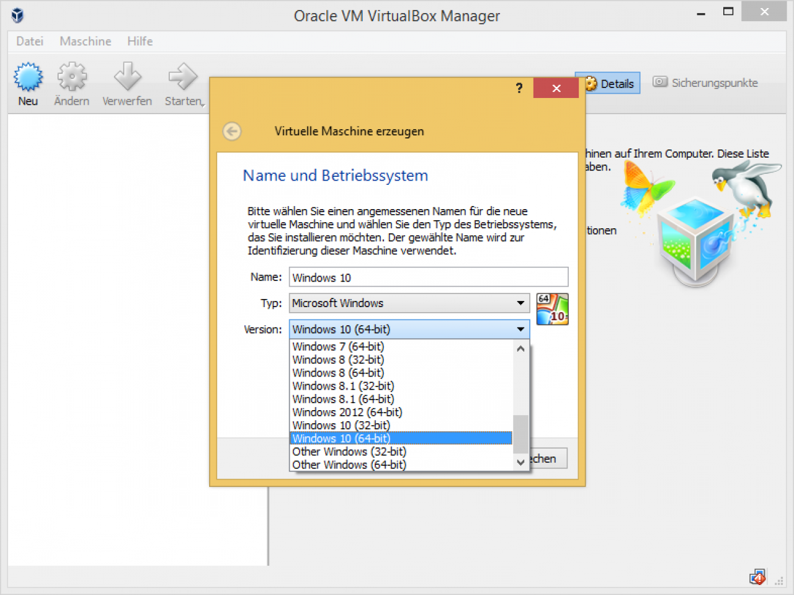Switch to Sicherungspunkte view

point(705,83)
